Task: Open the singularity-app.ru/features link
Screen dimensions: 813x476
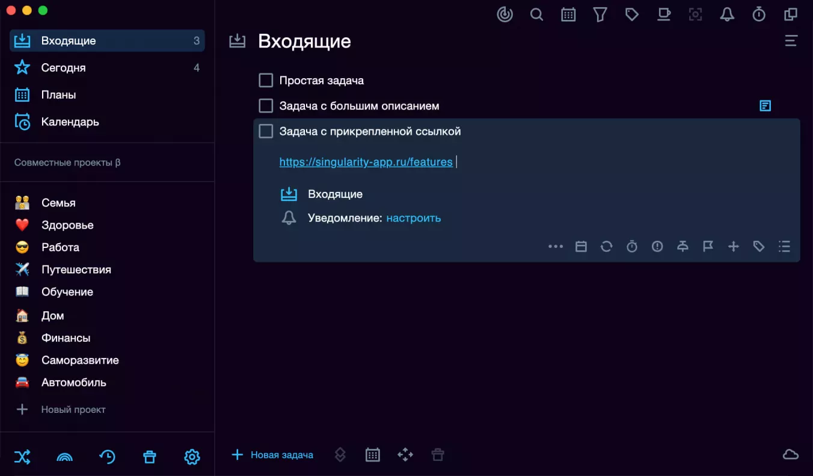Action: (366, 162)
